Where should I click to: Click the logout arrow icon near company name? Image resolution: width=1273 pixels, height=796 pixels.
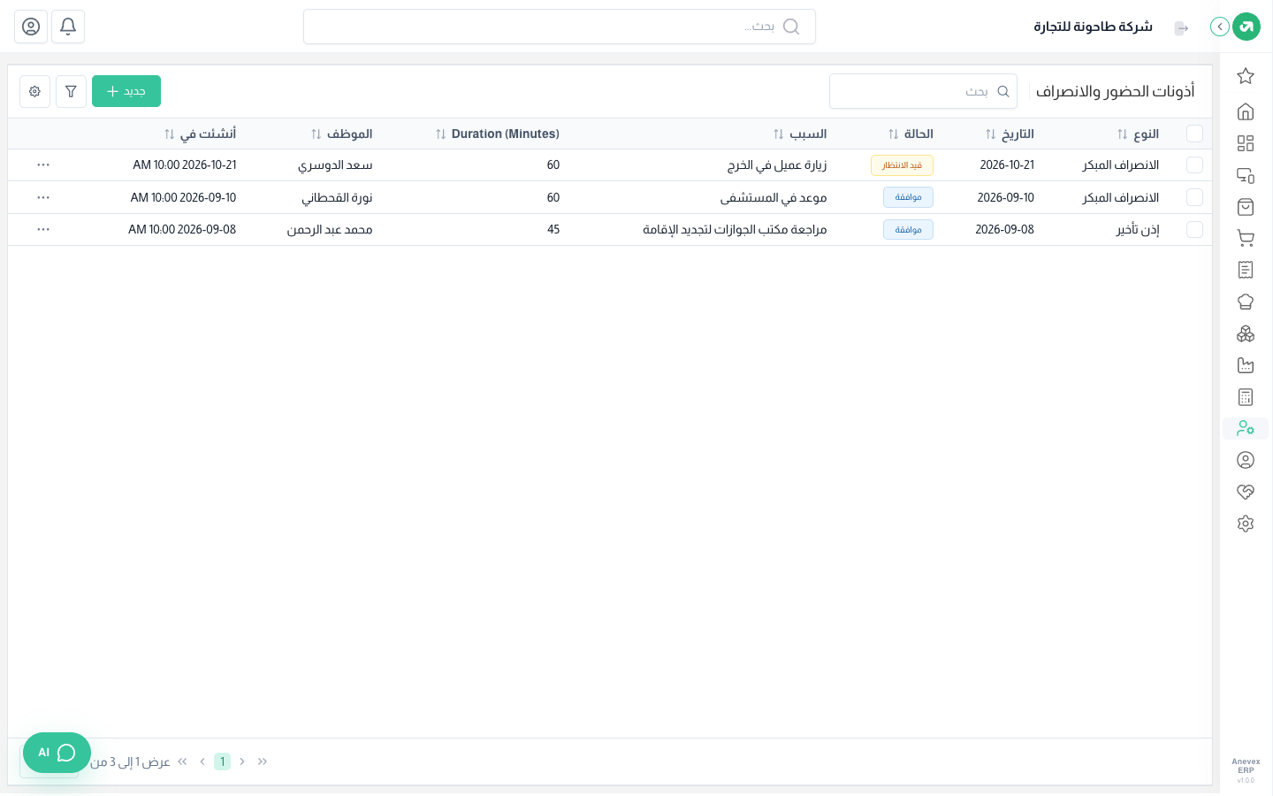[x=1181, y=28]
